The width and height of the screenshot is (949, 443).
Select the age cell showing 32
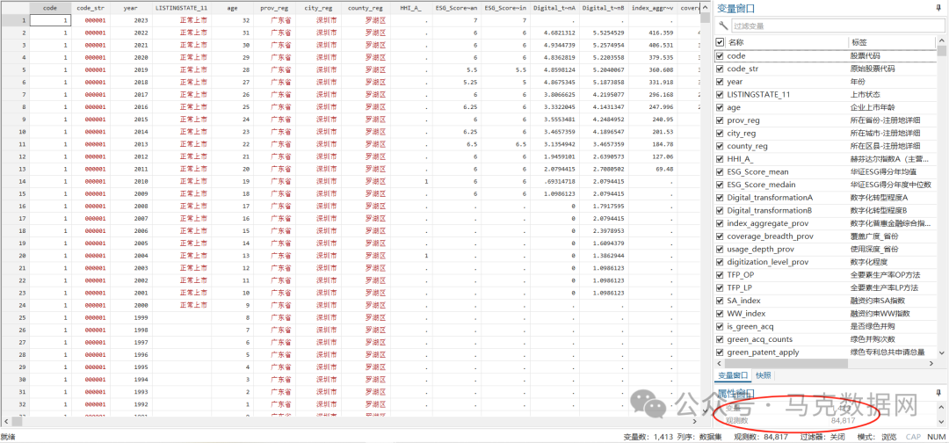232,20
